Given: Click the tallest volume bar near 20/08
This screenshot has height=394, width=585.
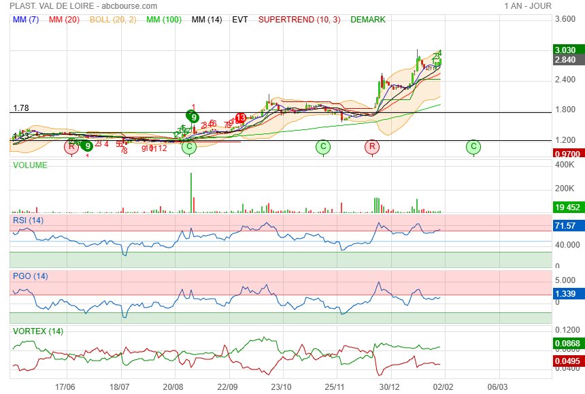Looking at the screenshot, I should coord(191,193).
